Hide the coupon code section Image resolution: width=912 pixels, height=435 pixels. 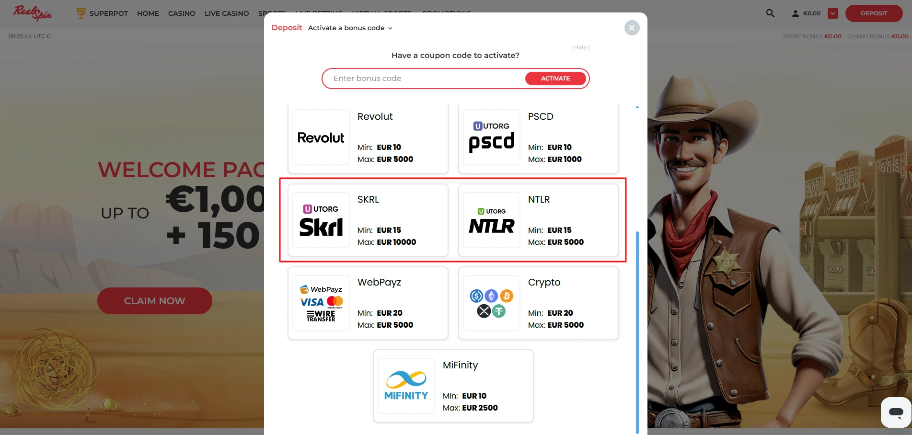(x=580, y=47)
